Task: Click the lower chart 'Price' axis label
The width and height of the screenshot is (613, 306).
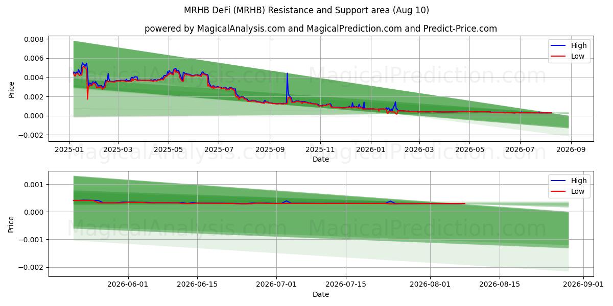Action: (x=12, y=223)
